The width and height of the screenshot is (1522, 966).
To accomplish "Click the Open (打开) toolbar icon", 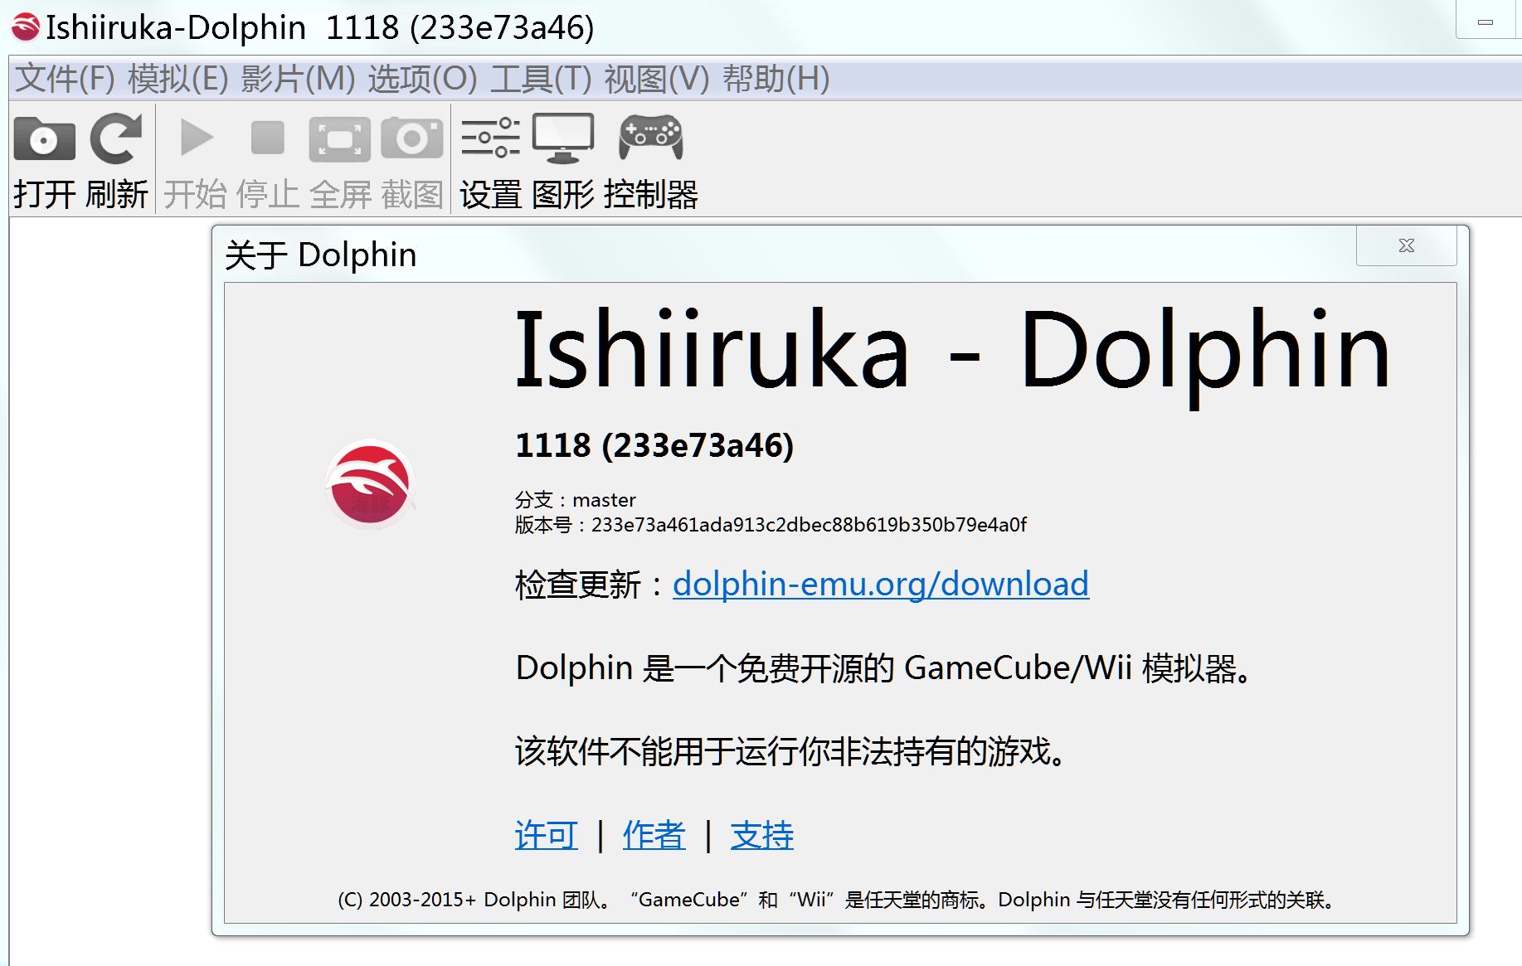I will coord(45,138).
